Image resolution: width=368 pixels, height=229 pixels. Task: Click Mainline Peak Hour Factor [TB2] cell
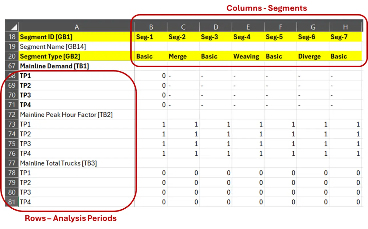tap(76, 114)
